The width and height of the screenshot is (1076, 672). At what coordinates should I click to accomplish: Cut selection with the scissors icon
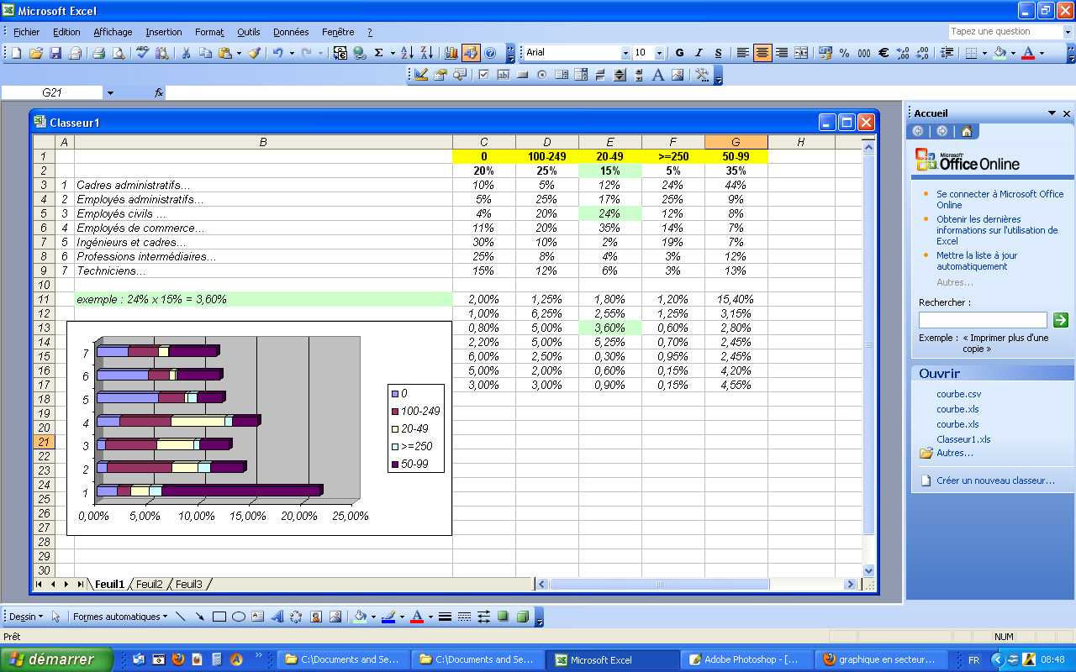tap(186, 53)
